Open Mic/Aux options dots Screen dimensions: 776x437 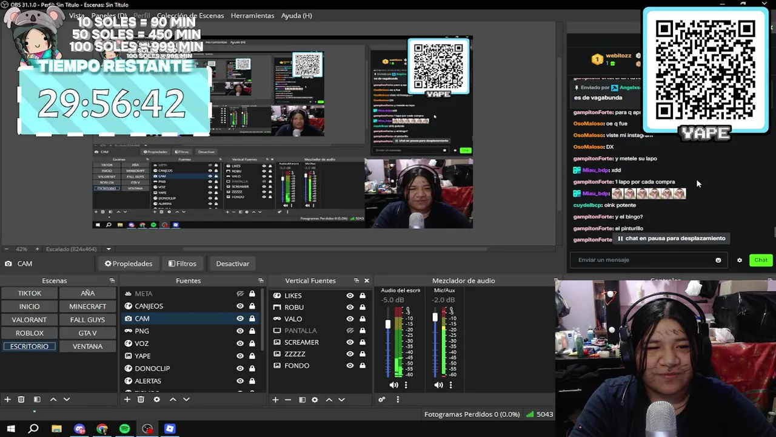450,385
